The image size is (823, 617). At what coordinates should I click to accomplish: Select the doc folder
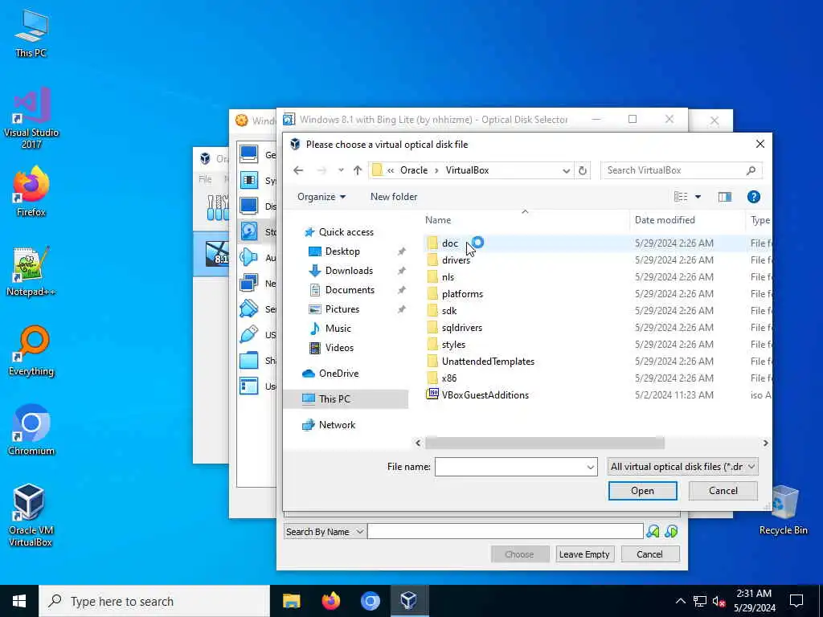point(450,243)
